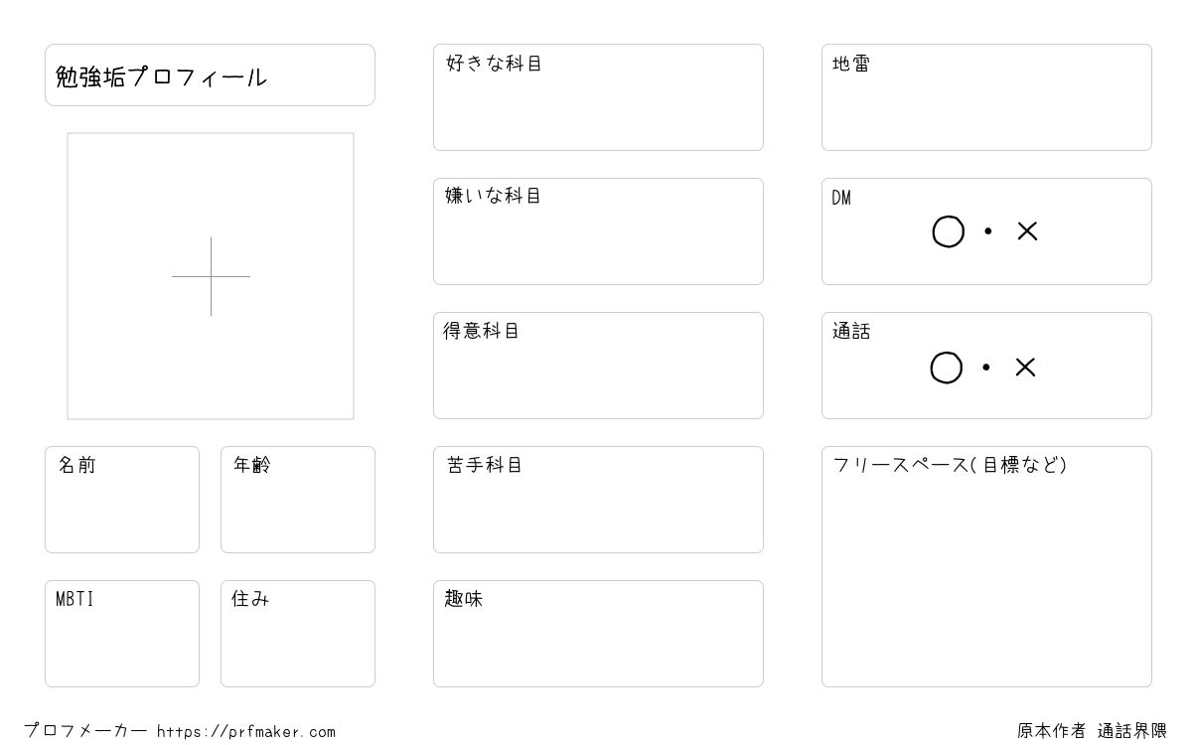This screenshot has height=745, width=1192.
Task: Open the https://prfmaker.com link
Action: coord(246,732)
